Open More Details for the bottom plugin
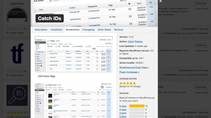Image resolution: width=211 pixels, height=118 pixels. [202, 92]
